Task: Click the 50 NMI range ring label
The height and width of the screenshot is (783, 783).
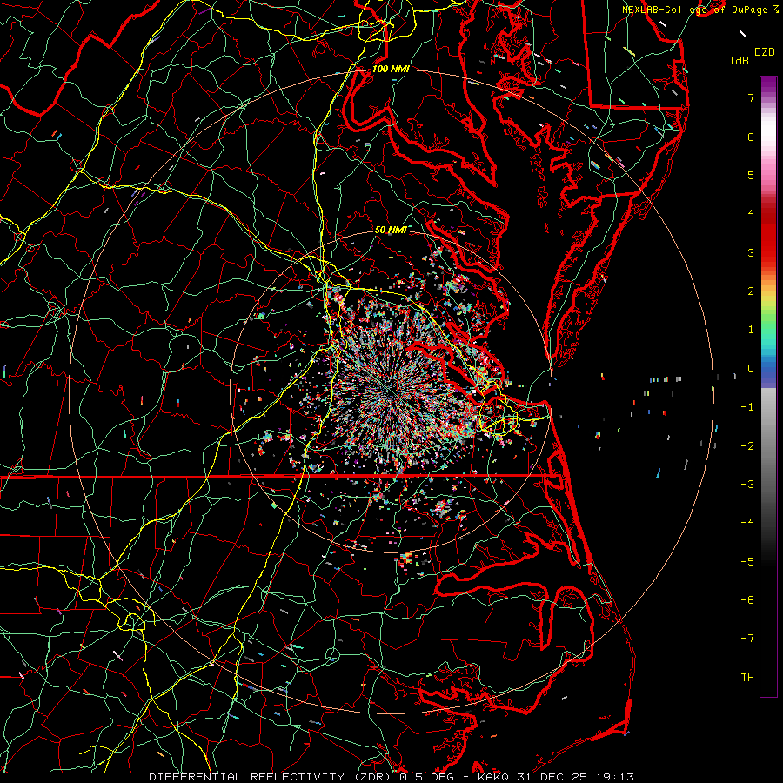Action: click(390, 230)
